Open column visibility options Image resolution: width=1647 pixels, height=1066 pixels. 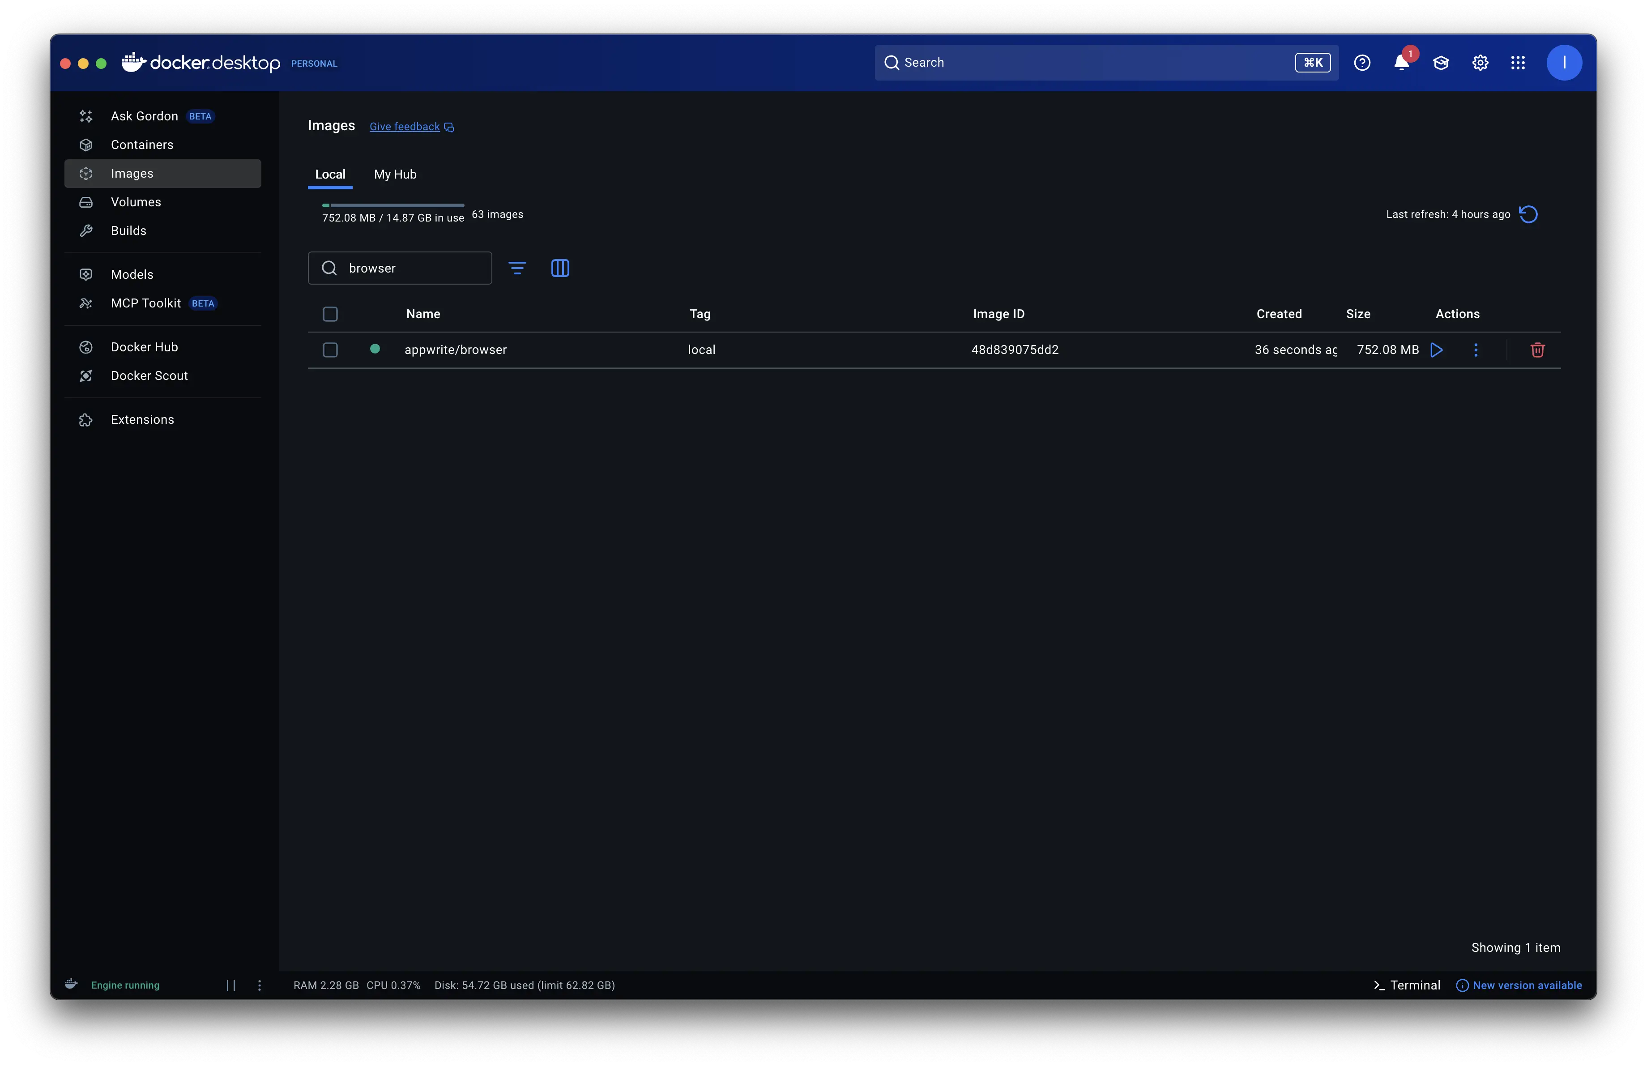[560, 268]
